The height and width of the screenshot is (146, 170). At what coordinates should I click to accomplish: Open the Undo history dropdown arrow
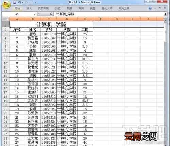pyautogui.click(x=23, y=2)
